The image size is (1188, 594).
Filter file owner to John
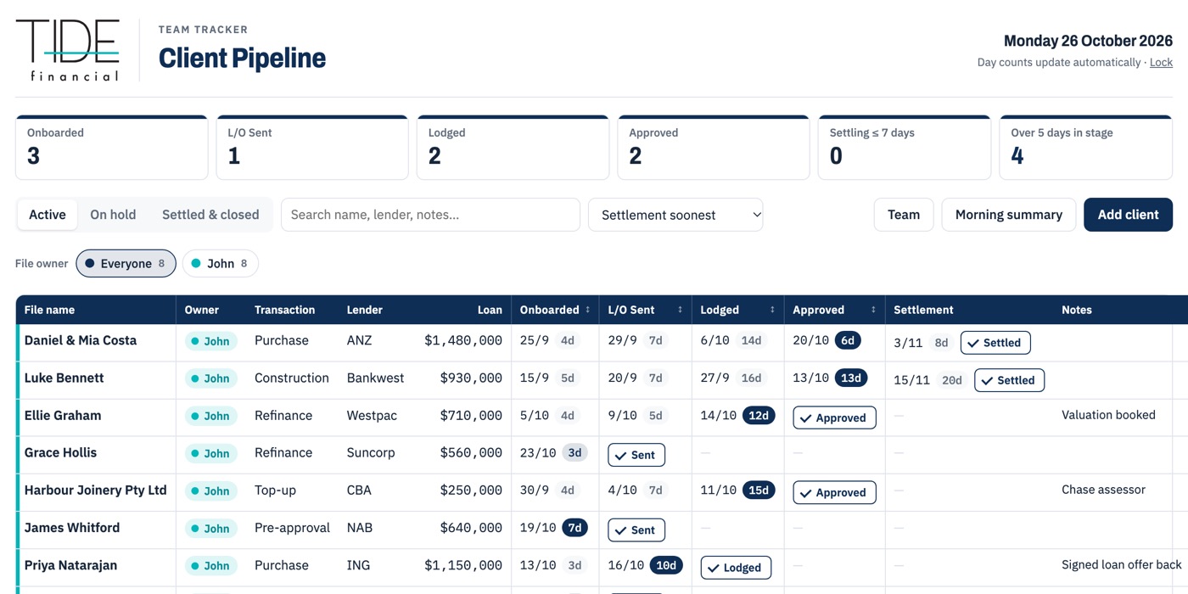[220, 263]
